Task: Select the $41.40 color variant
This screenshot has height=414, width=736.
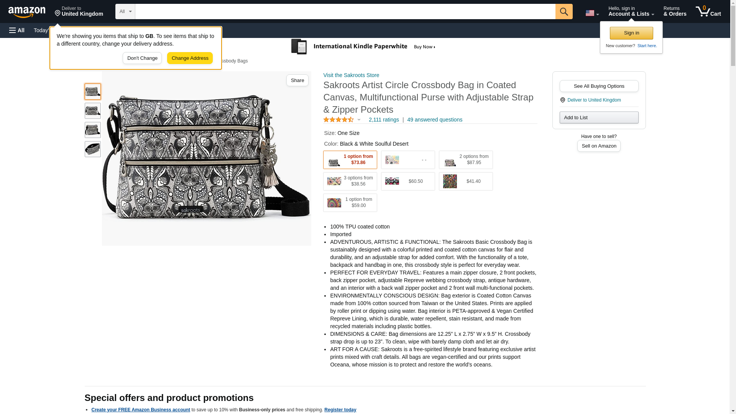Action: coord(466,181)
